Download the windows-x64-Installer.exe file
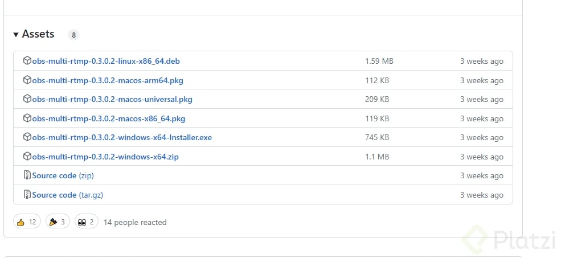The image size is (561, 258). point(122,137)
